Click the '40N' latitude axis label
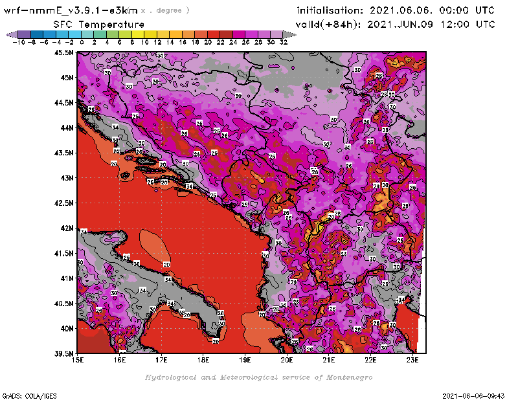Viewport: 518px width, 400px height. (x=67, y=329)
